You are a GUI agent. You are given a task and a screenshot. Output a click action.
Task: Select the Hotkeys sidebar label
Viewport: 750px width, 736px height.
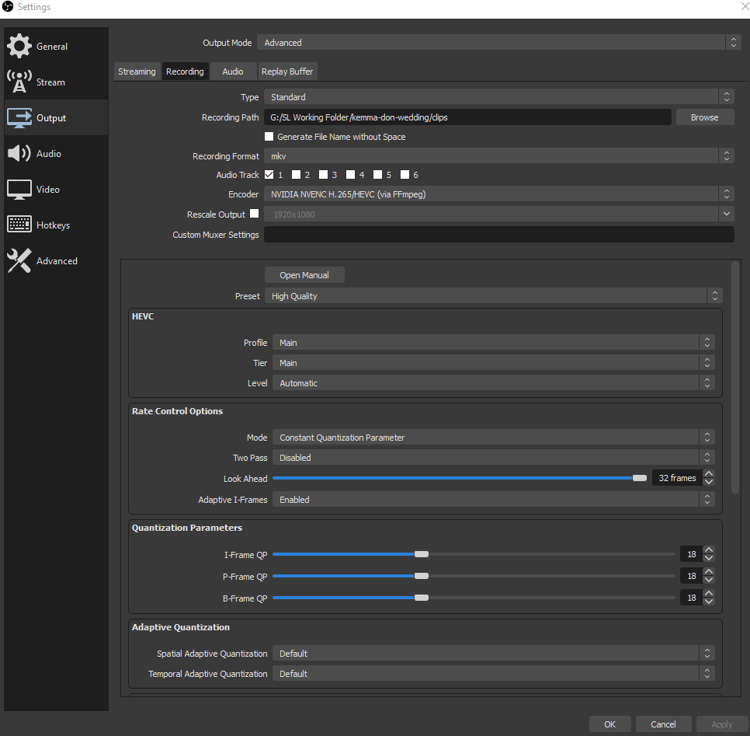[53, 225]
